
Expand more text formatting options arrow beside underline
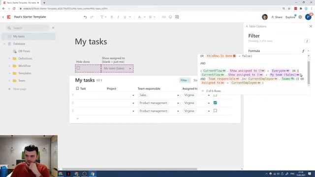coord(130,17)
